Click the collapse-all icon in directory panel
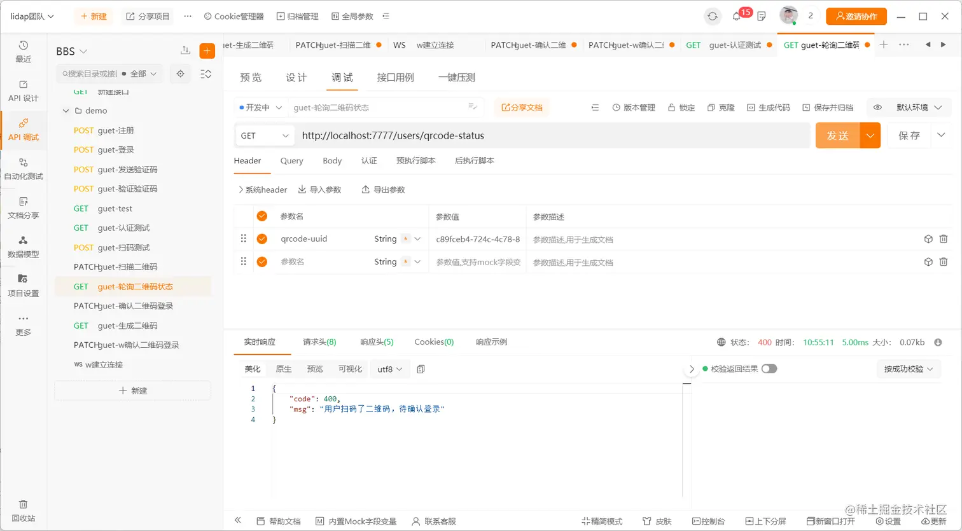962x531 pixels. click(206, 74)
